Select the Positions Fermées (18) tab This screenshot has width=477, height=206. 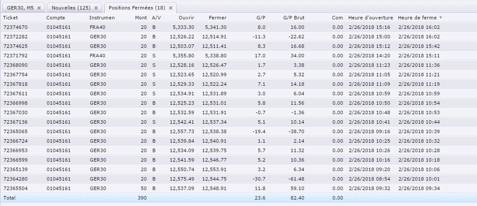coord(136,8)
